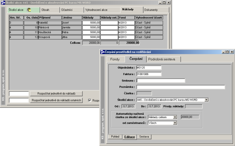Click Fond cell in Kroupová row
The image size is (235, 146).
pos(127,37)
